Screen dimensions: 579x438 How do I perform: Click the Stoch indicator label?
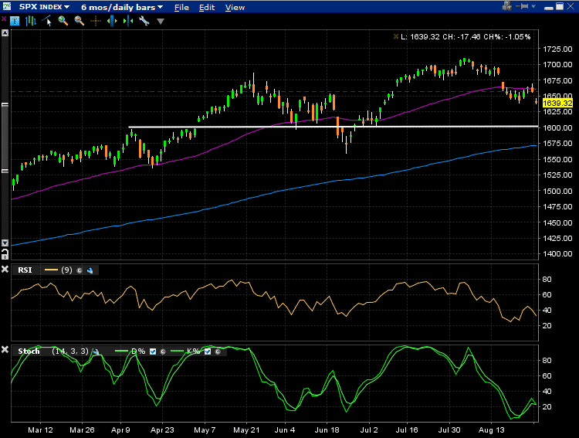coord(29,351)
